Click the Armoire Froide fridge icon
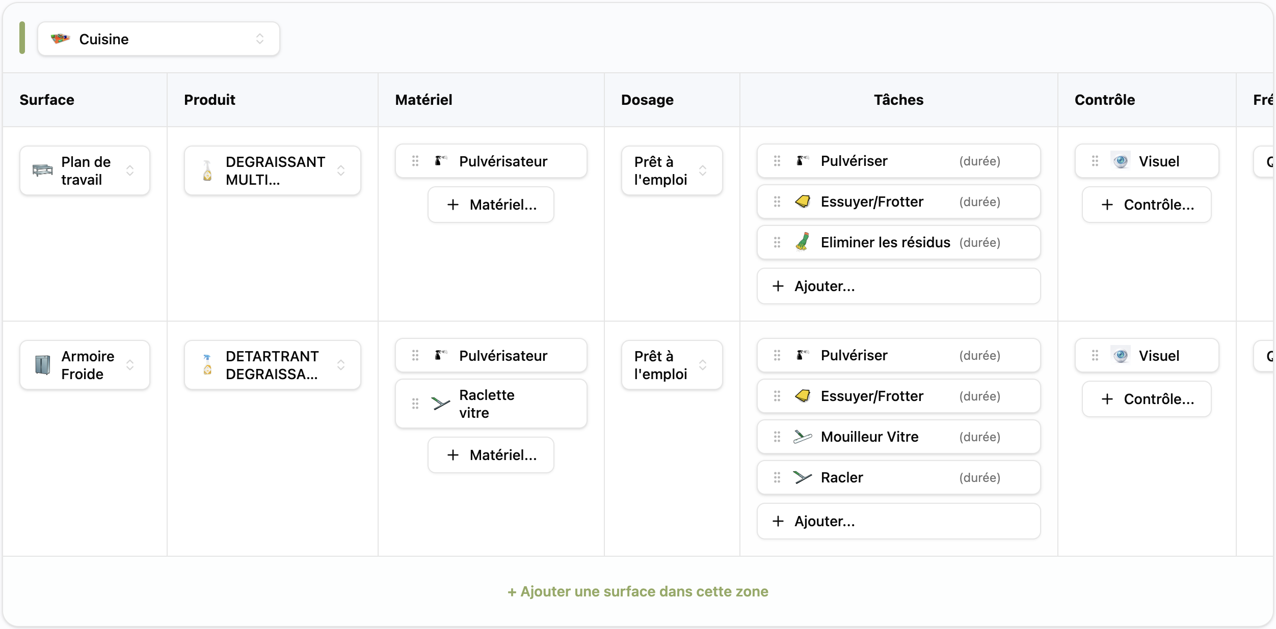This screenshot has height=629, width=1276. (43, 365)
